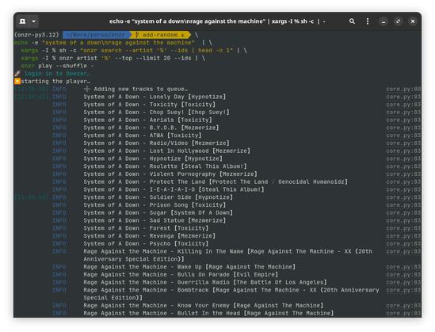Click the 'Toxicity [Toxicity]' track line

tap(150, 105)
